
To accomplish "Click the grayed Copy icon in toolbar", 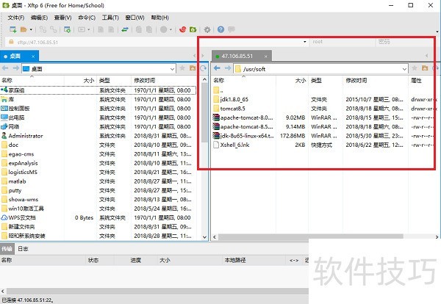I will coord(139,29).
